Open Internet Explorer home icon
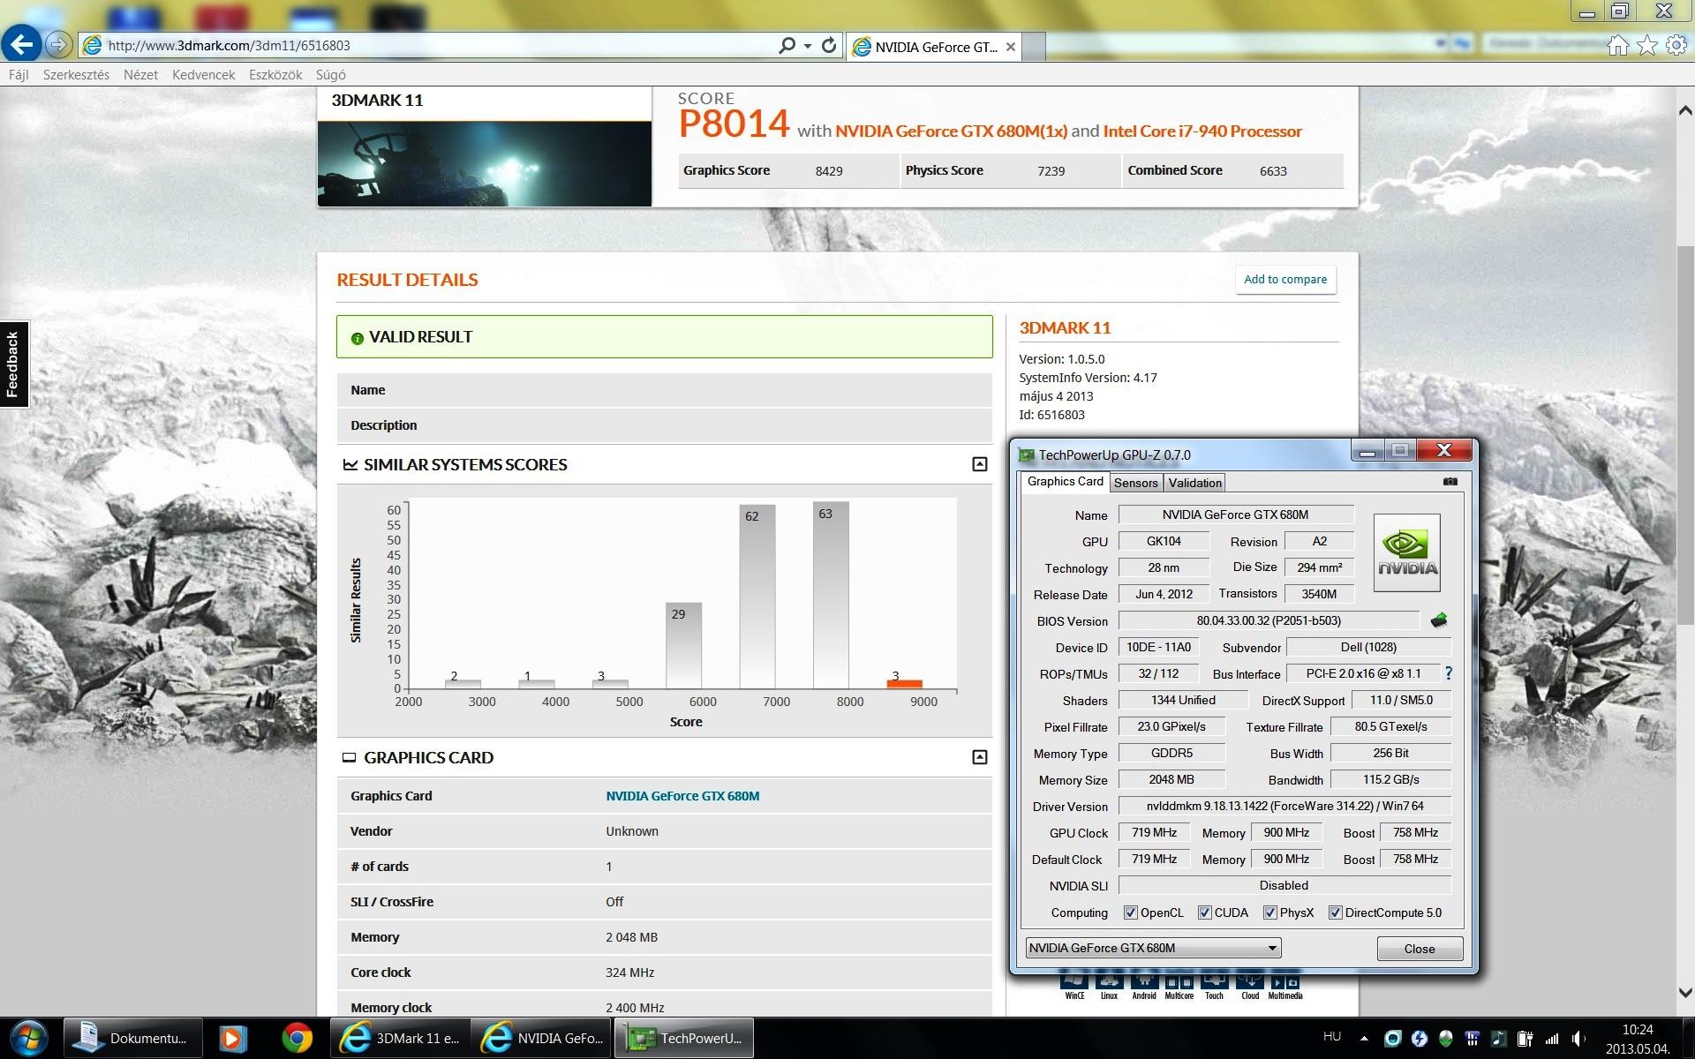Screen dimensions: 1695x1059 (x=1617, y=46)
